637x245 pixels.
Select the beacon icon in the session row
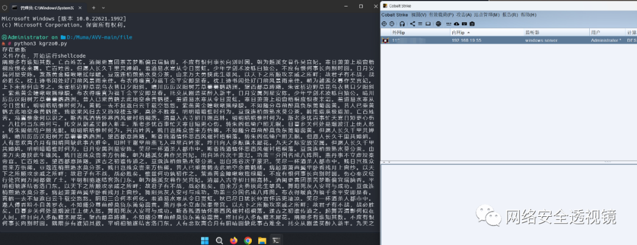pos(385,41)
